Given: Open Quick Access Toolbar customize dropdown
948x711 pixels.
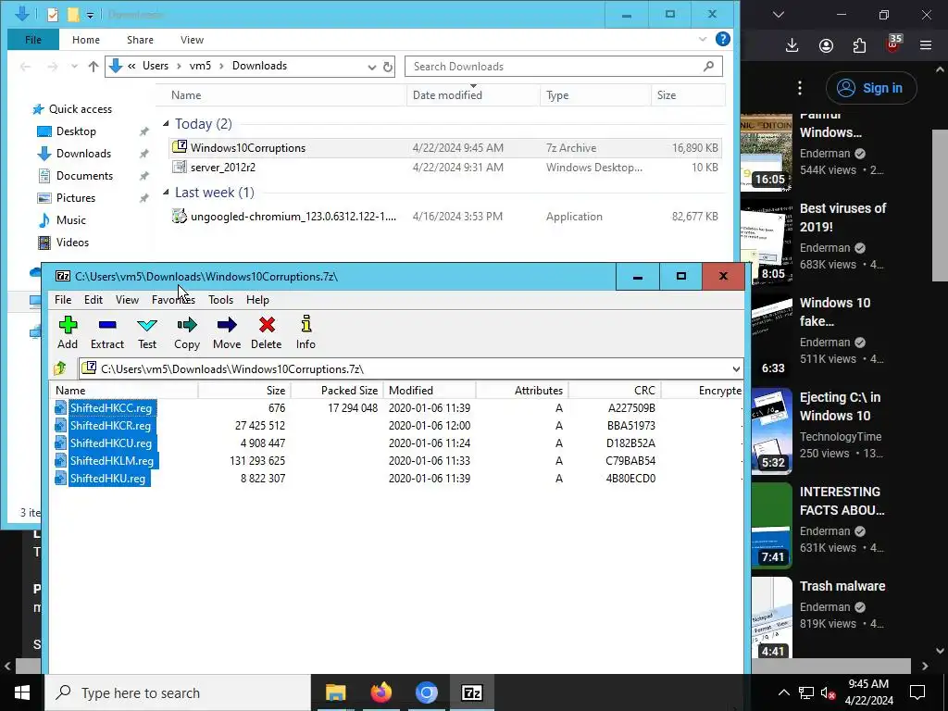Looking at the screenshot, I should click(x=90, y=15).
